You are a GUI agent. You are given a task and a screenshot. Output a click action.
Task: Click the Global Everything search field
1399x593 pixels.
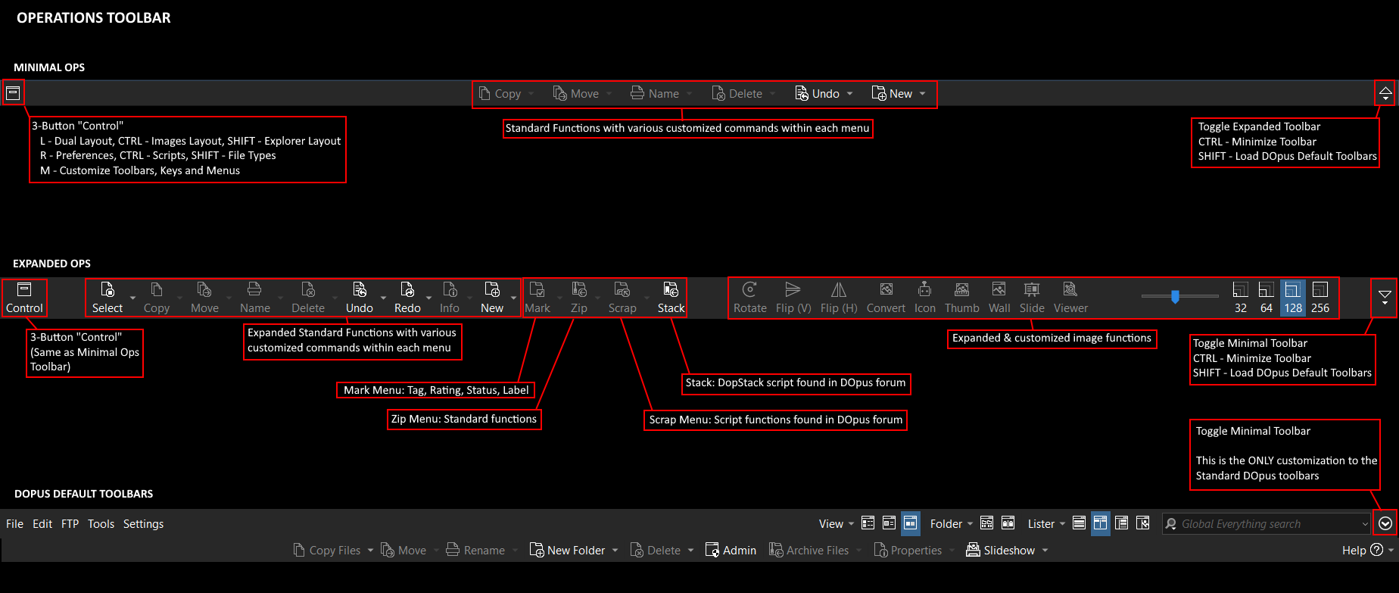click(x=1260, y=524)
